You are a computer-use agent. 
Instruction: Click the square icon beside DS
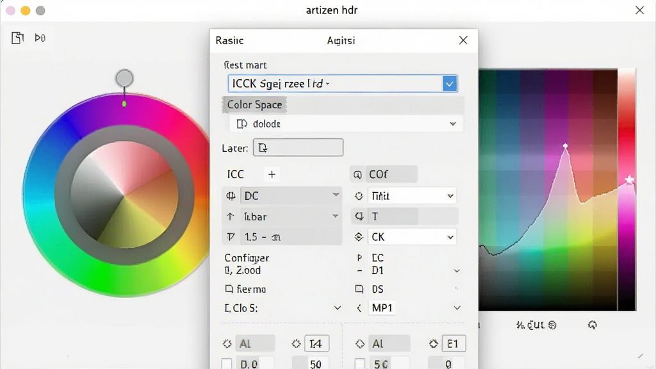pos(359,289)
